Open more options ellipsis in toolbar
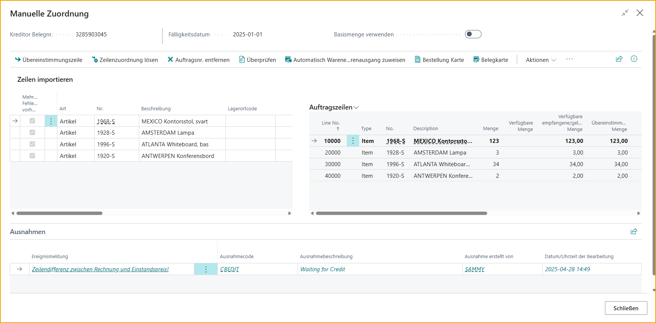Screen dimensions: 656x323 569,59
